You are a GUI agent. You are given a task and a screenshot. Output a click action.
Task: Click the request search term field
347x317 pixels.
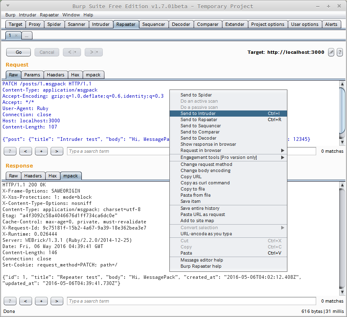[x=191, y=151]
